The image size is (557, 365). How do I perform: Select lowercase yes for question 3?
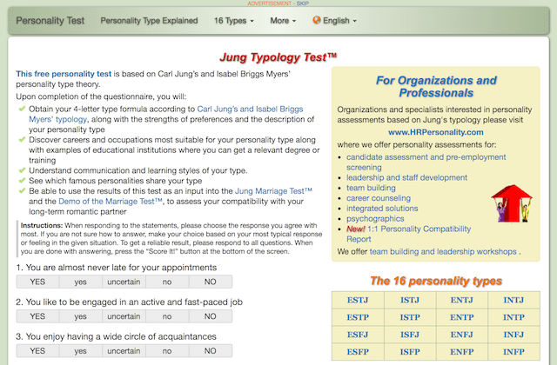81,350
